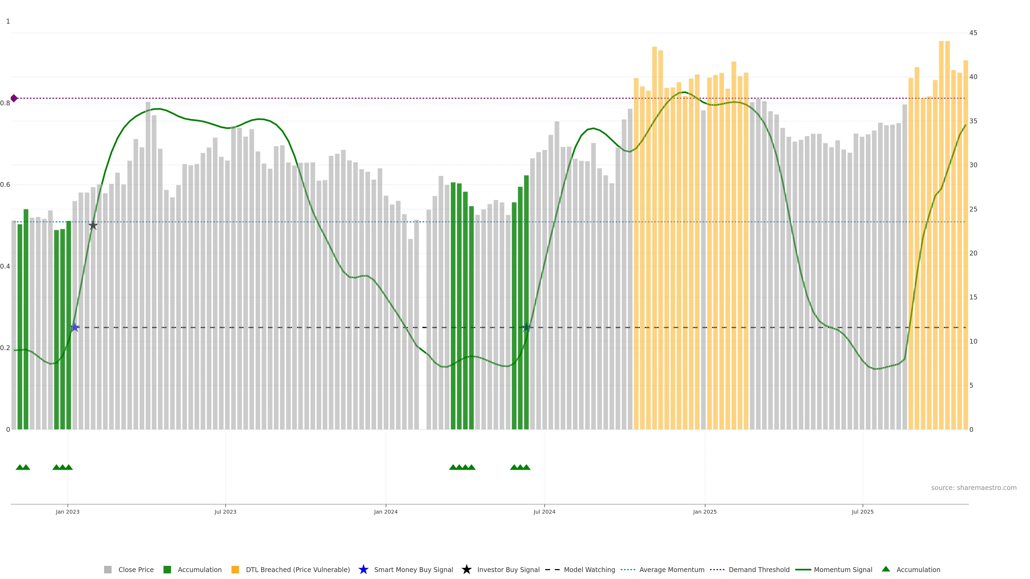Click the accumulation triangle cluster before Jul 2024
The height and width of the screenshot is (579, 1030).
click(x=520, y=467)
